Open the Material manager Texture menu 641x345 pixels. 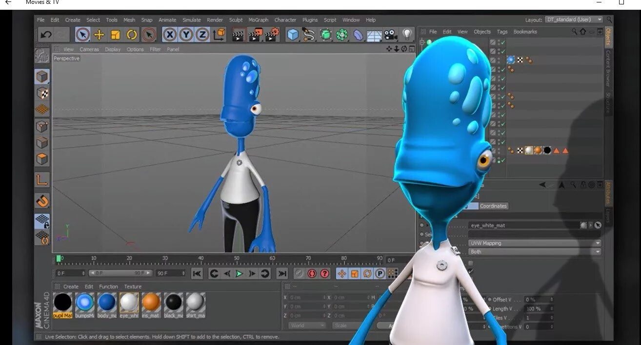(133, 287)
